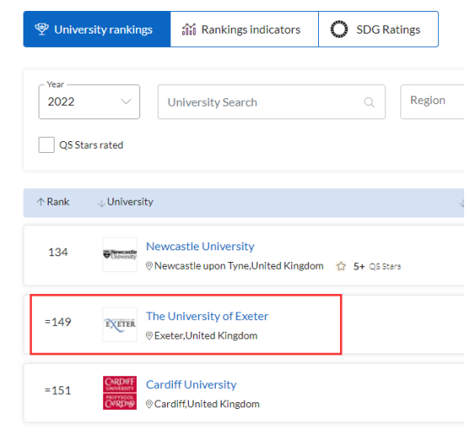This screenshot has height=430, width=465.
Task: Open the Newcastle University link
Action: click(x=200, y=246)
